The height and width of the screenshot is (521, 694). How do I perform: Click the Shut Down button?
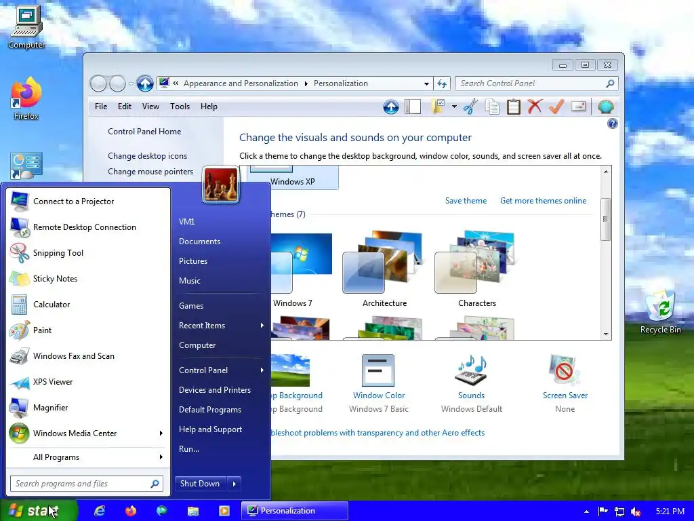pos(200,484)
